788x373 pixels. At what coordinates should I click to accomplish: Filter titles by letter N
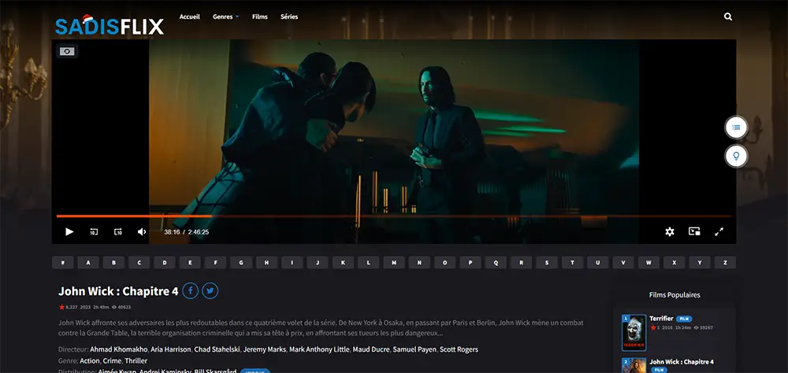(x=419, y=263)
